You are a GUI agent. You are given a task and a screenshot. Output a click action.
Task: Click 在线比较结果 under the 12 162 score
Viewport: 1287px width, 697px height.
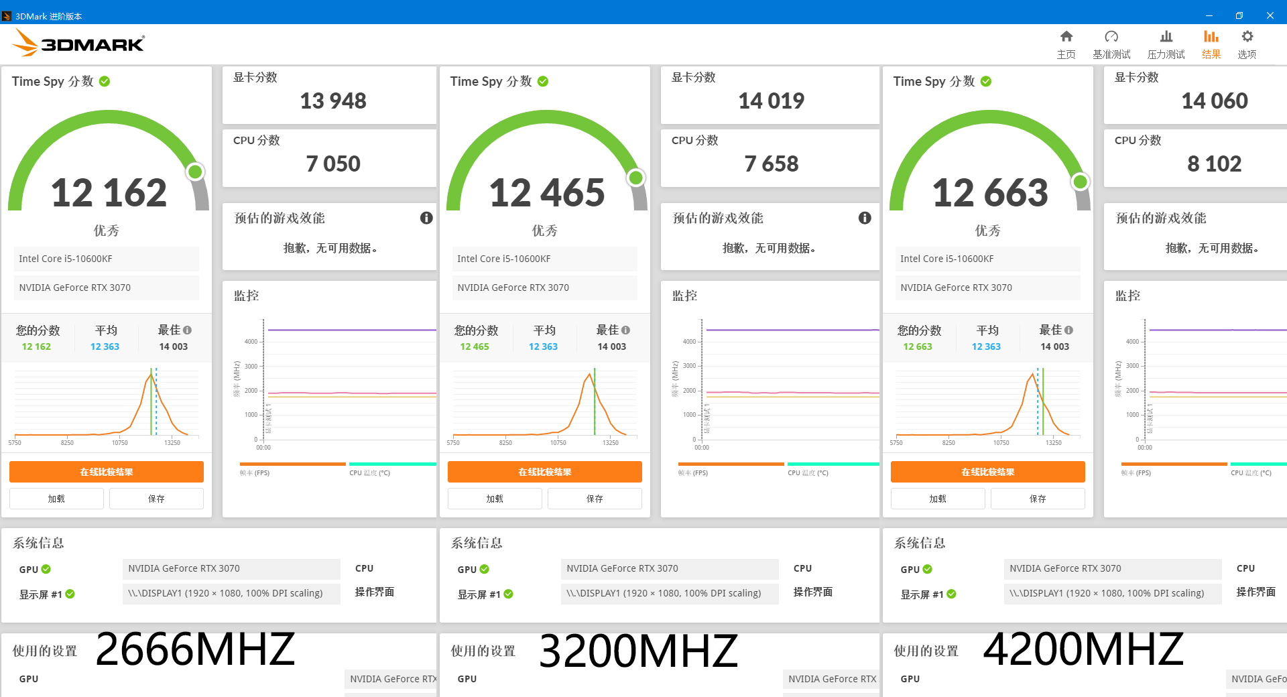pyautogui.click(x=107, y=472)
